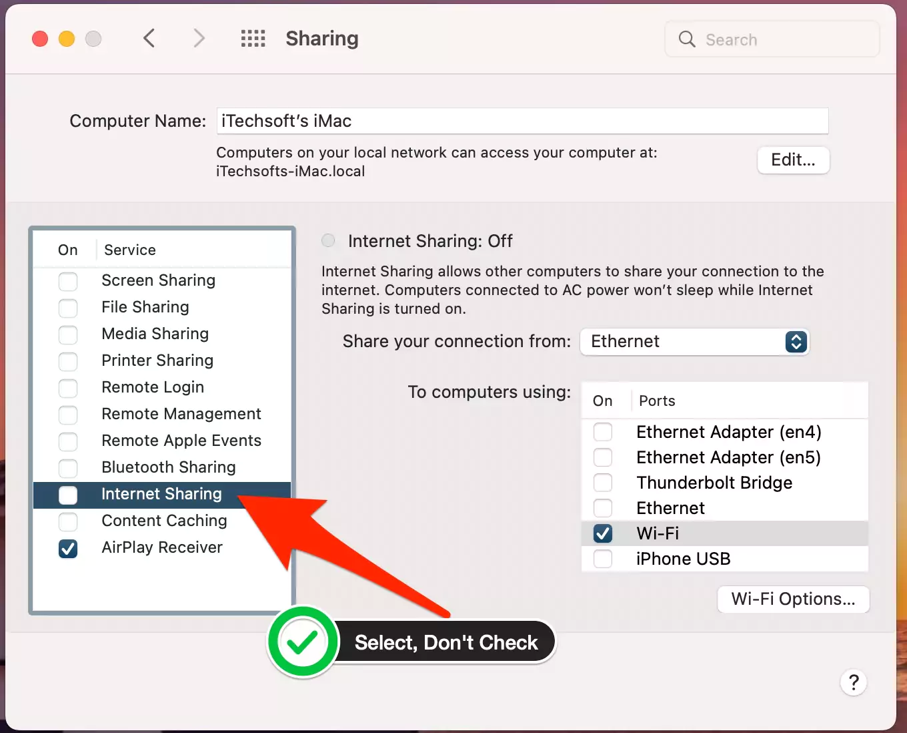
Task: Click the Internet Sharing: Off status indicator
Action: (328, 240)
